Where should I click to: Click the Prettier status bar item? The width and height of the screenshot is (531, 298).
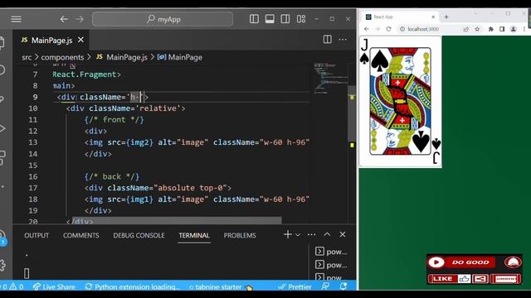(295, 287)
